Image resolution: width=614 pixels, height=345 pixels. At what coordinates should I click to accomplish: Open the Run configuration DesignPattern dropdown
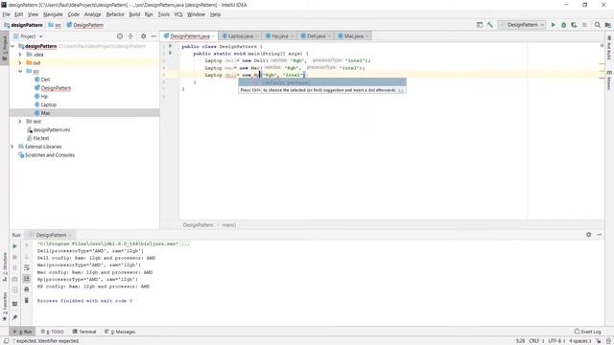522,25
